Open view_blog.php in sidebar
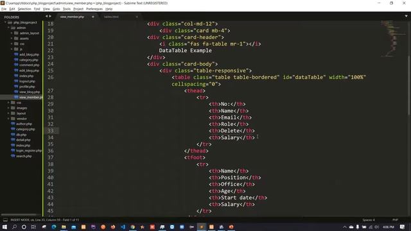The width and height of the screenshot is (411, 231). tap(30, 92)
